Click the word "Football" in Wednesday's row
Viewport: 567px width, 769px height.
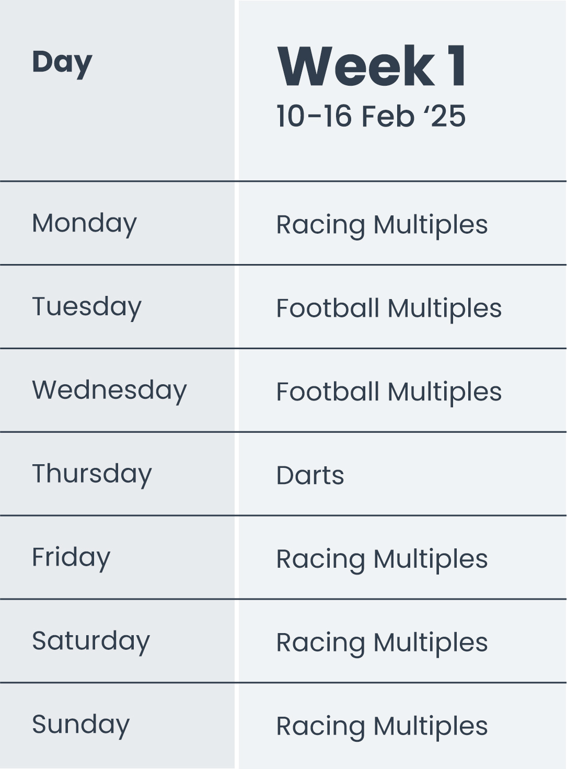coord(328,392)
